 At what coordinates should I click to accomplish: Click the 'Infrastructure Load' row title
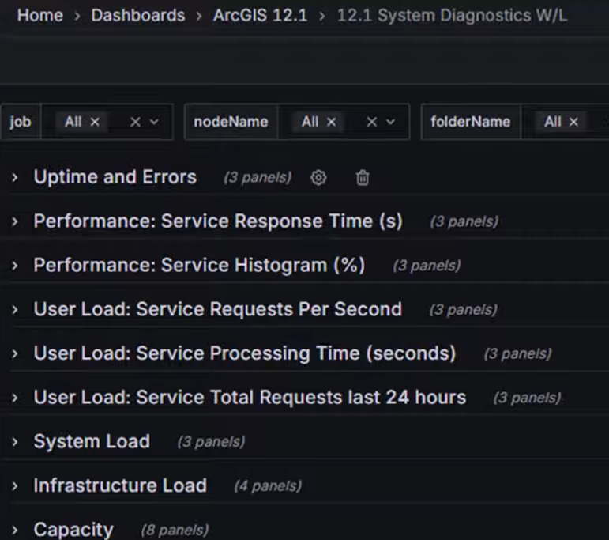[120, 485]
